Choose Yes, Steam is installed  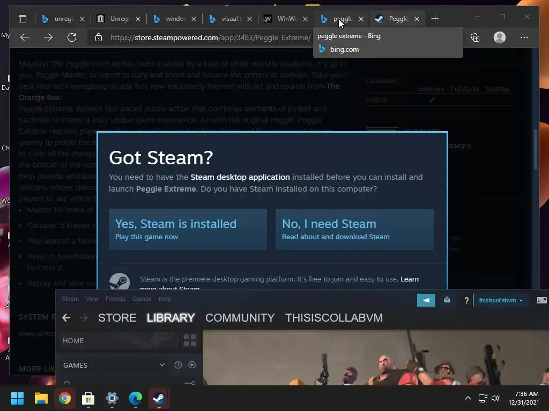pos(188,229)
